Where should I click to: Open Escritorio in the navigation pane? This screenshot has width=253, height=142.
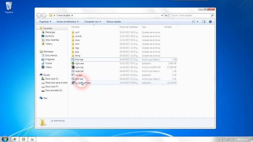pyautogui.click(x=49, y=36)
